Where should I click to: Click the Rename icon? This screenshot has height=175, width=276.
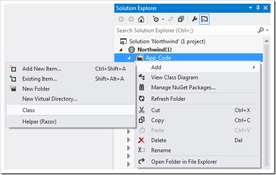point(142,150)
